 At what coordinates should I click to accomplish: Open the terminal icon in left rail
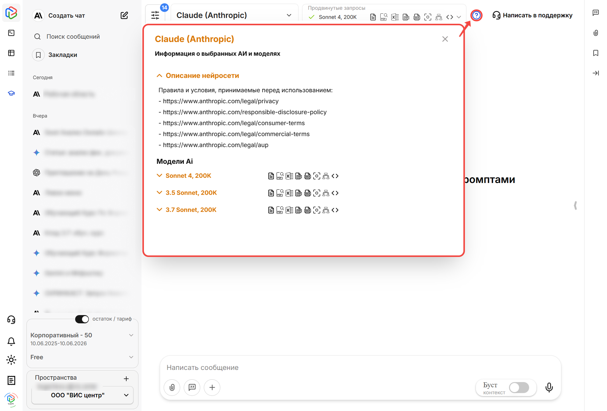[x=11, y=33]
